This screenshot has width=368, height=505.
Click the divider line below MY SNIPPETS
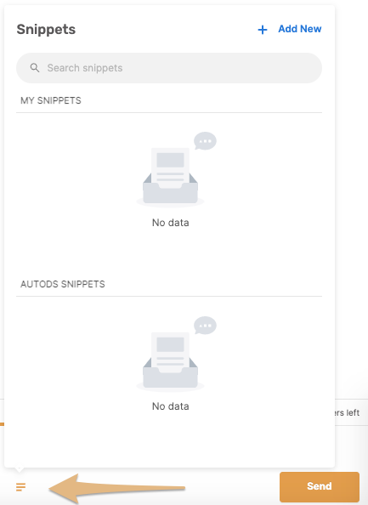169,113
